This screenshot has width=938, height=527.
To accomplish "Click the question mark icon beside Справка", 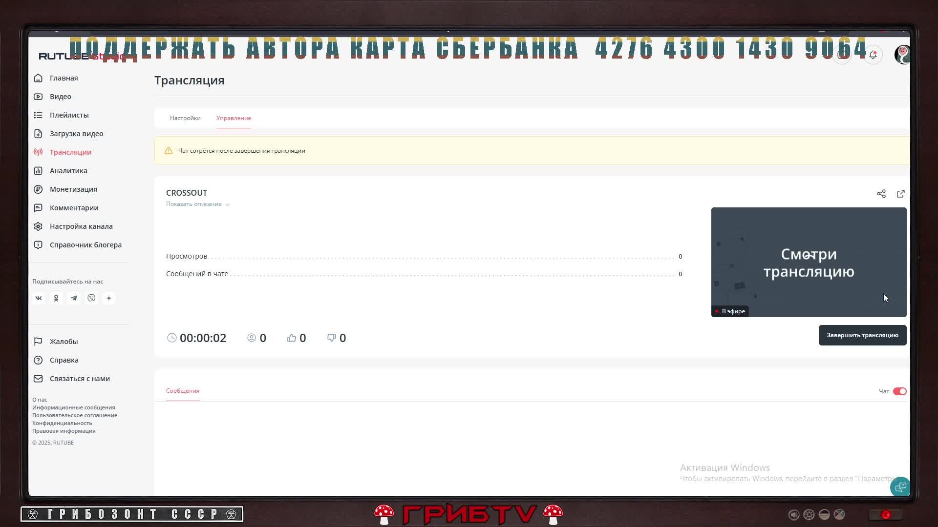I will pyautogui.click(x=38, y=360).
